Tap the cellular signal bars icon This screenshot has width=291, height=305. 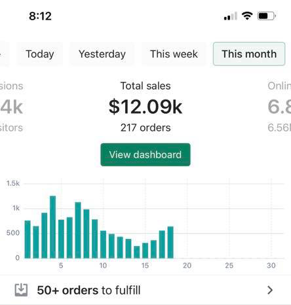230,16
